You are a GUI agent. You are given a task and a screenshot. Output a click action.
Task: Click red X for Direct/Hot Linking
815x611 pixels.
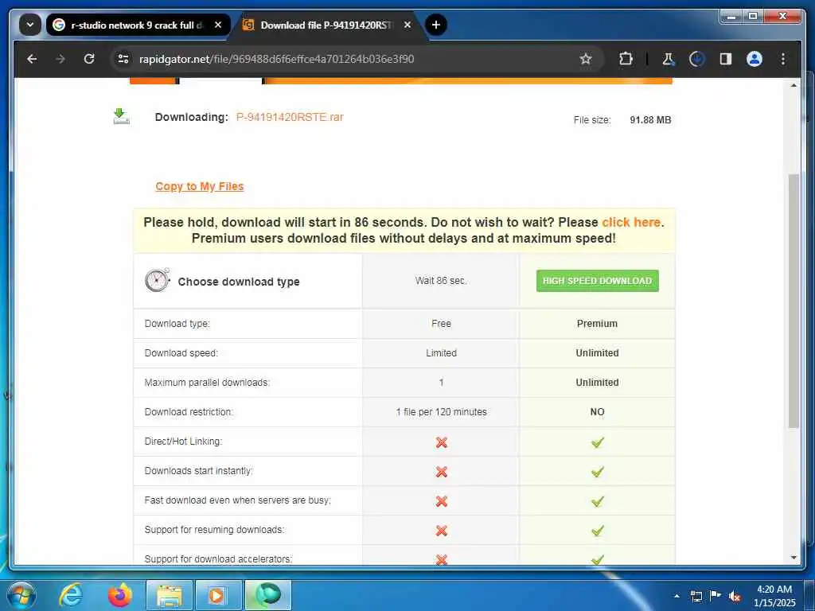pos(441,442)
